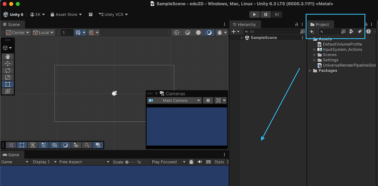Click the Scene search magnifier overlay button

[x=87, y=145]
